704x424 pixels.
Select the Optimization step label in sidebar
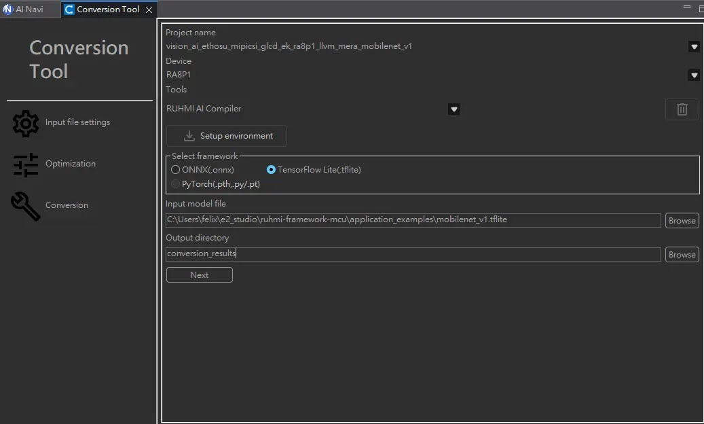pyautogui.click(x=71, y=164)
